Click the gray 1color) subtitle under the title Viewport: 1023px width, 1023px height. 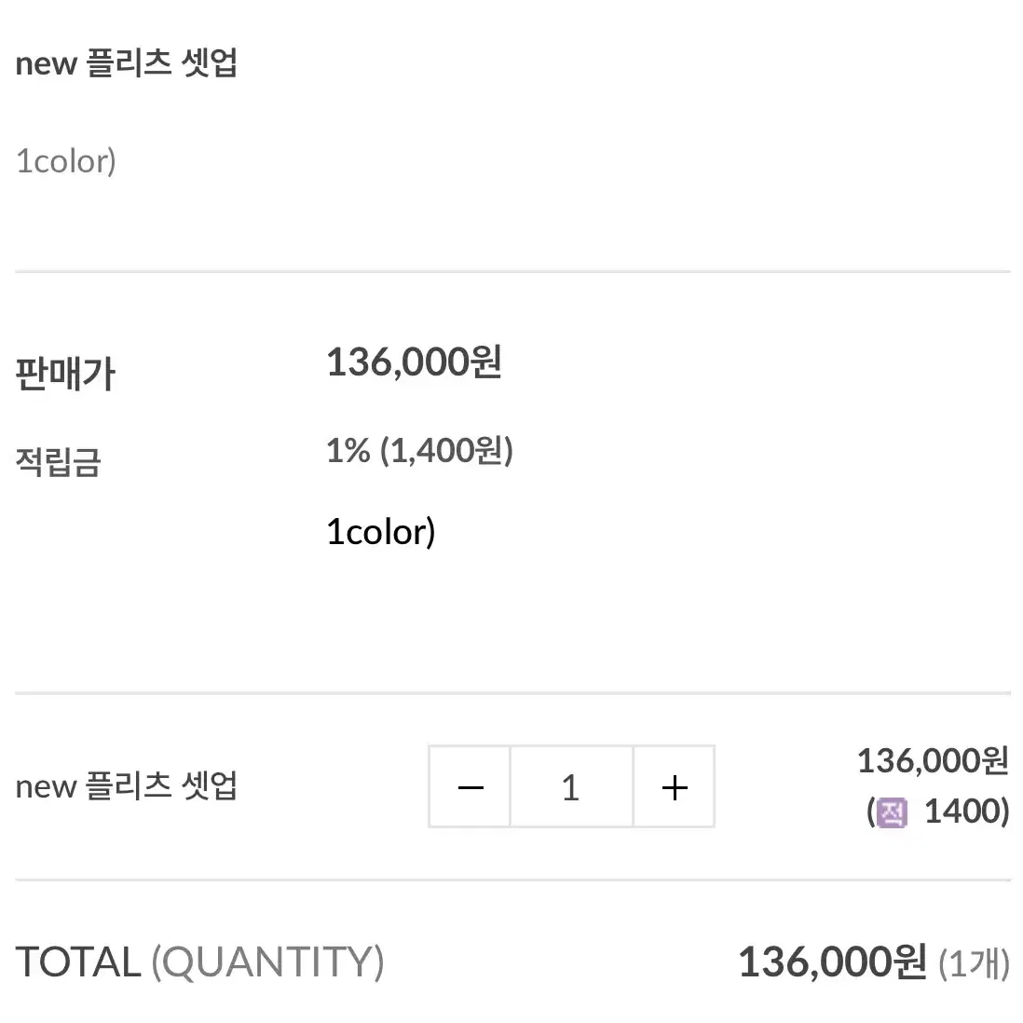click(66, 161)
